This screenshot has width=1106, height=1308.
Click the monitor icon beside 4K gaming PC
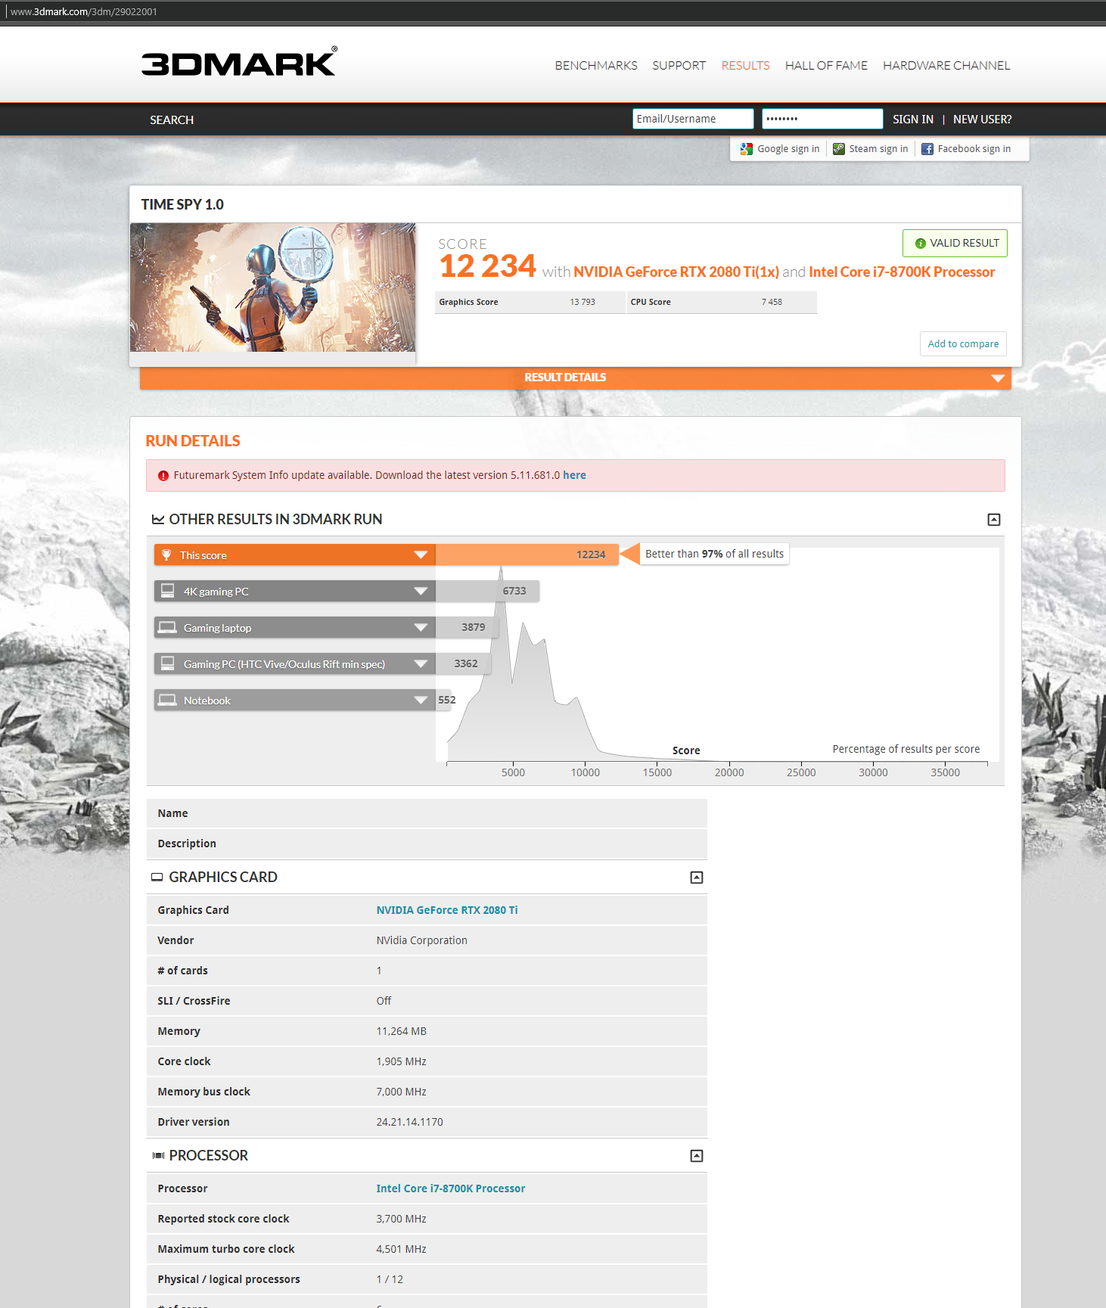pyautogui.click(x=168, y=591)
